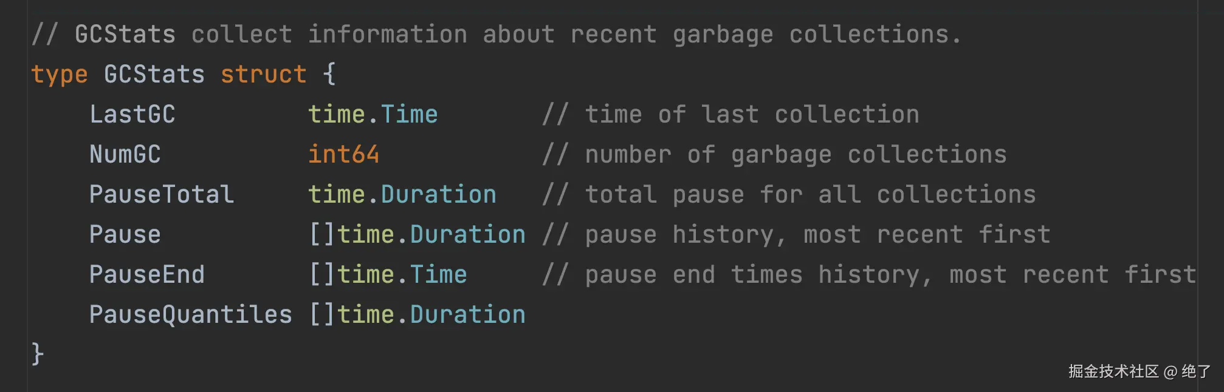Click the GCStats name in the struct declaration

(154, 75)
